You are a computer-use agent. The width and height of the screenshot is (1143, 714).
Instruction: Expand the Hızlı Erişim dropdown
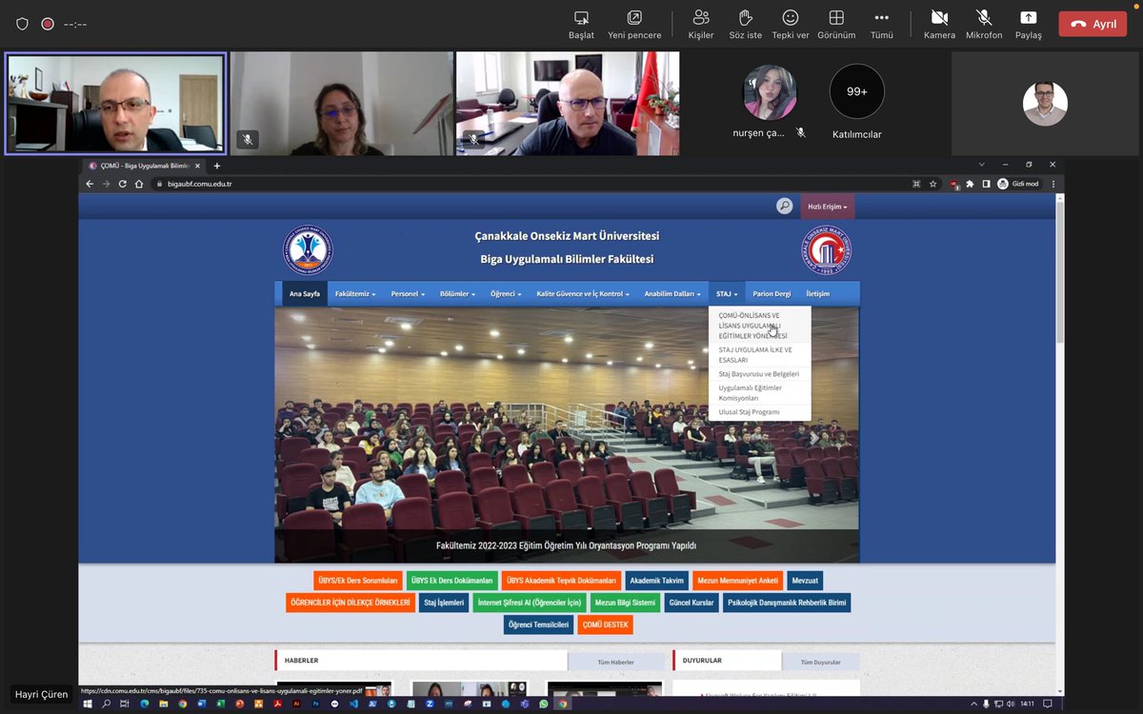click(828, 207)
